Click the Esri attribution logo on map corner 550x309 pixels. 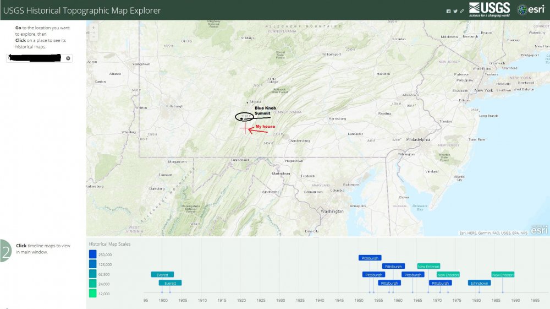pos(538,228)
